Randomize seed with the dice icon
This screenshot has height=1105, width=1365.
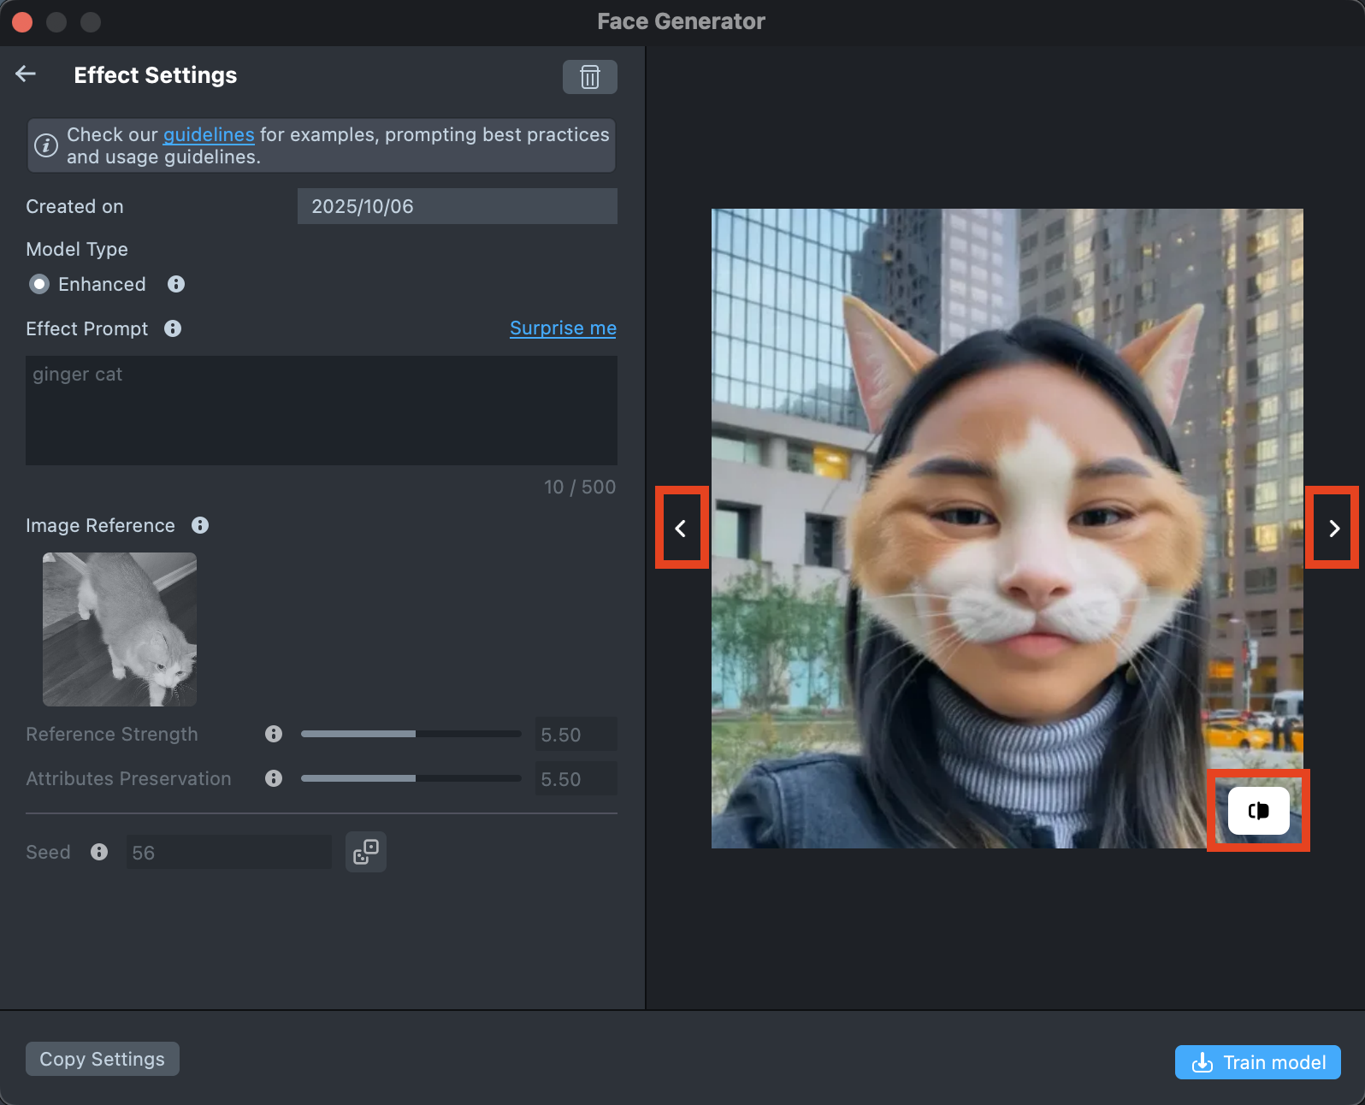click(x=366, y=852)
